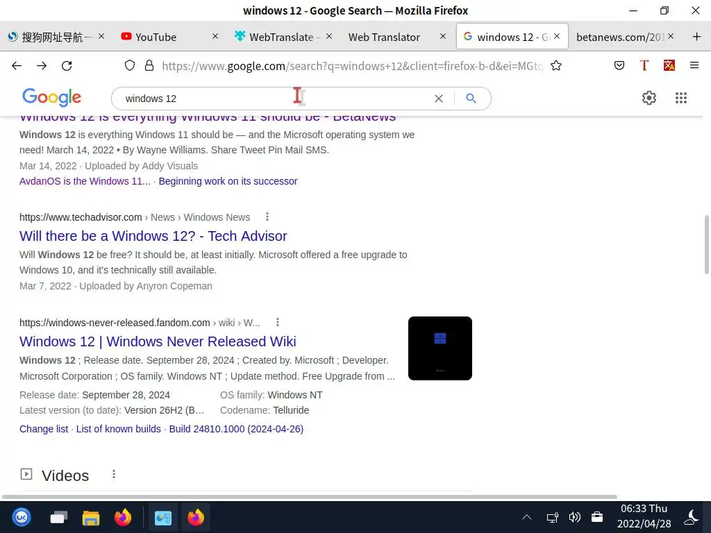The width and height of the screenshot is (711, 533).
Task: Open Windows Never Released Wiki result
Action: [158, 341]
